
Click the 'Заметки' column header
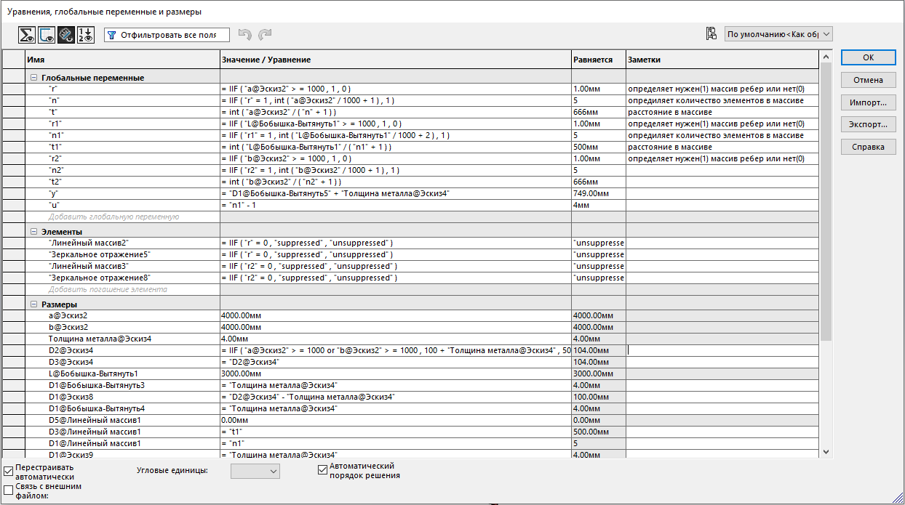[x=722, y=60]
